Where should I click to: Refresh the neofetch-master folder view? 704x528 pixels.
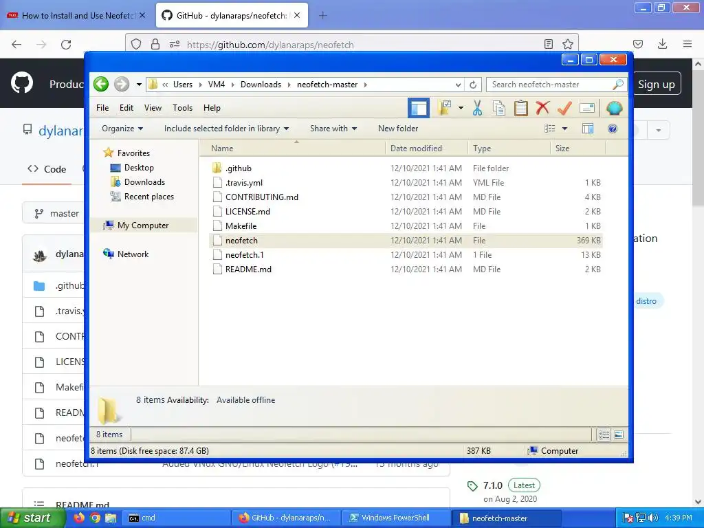click(473, 85)
